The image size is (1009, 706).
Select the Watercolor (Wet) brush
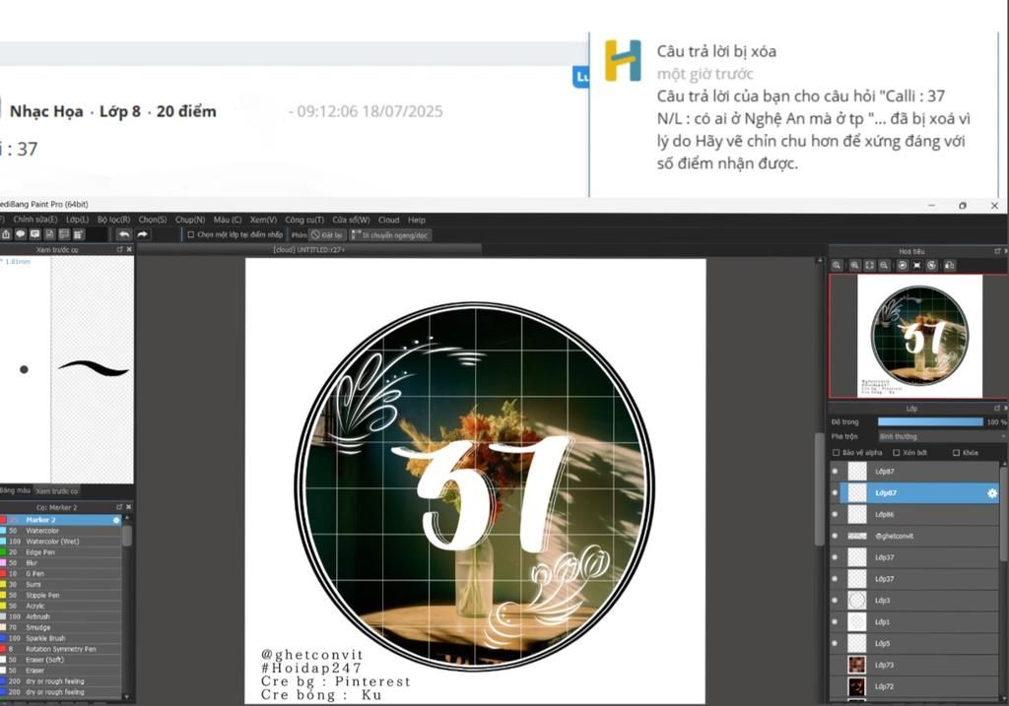55,542
